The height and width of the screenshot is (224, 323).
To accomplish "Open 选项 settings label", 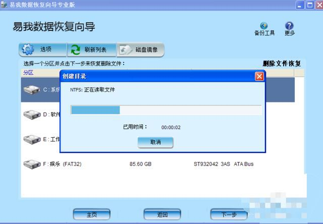I will pos(46,49).
